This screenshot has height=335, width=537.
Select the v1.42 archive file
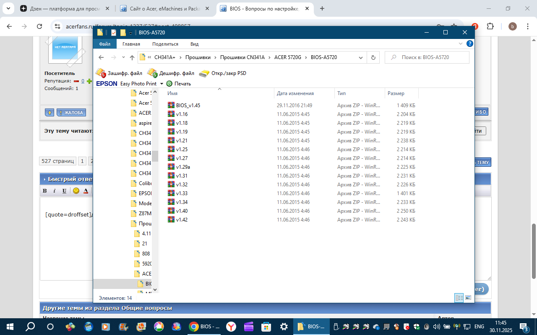coord(182,220)
